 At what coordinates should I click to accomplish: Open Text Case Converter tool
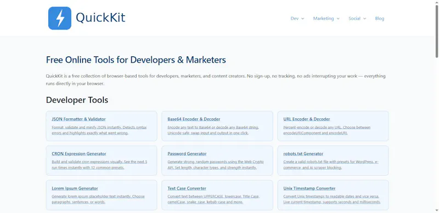click(x=187, y=188)
